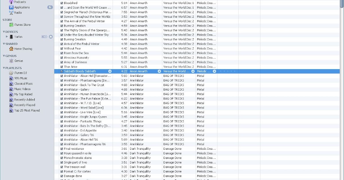Click the arrow beside the selected row's genre
Screen dimensions: 344x180
(214, 71)
